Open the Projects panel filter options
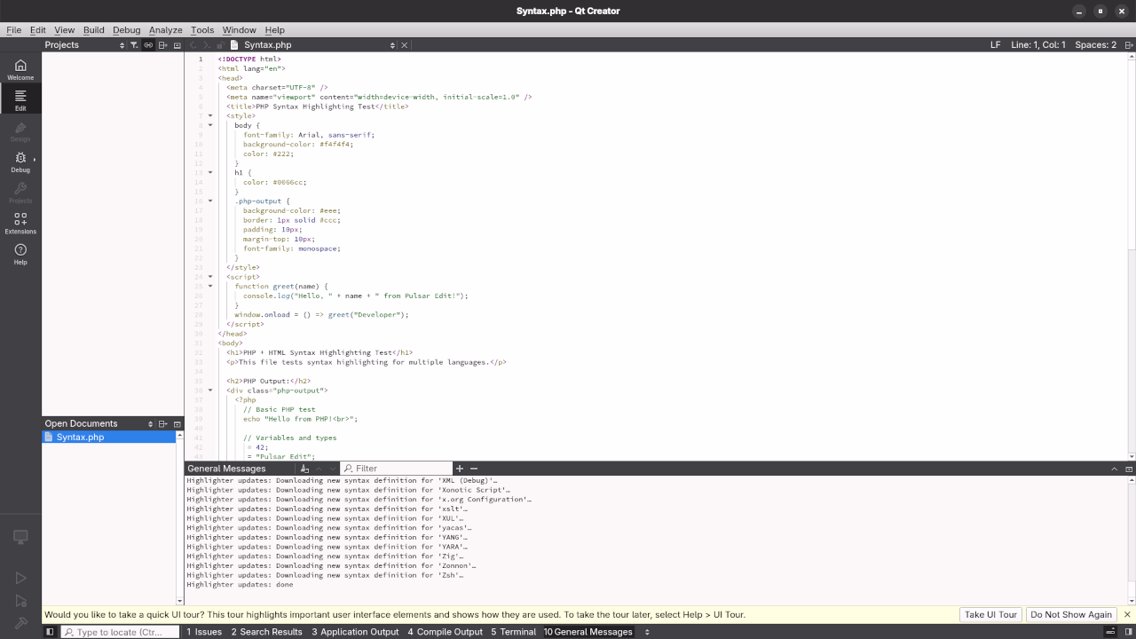Screen dimensions: 1136x639 134,44
